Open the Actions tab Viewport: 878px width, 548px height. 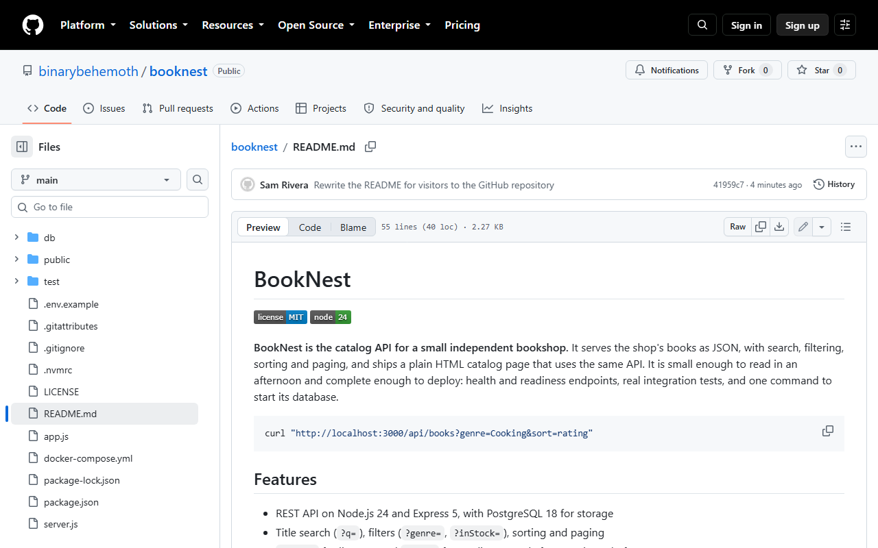point(254,108)
